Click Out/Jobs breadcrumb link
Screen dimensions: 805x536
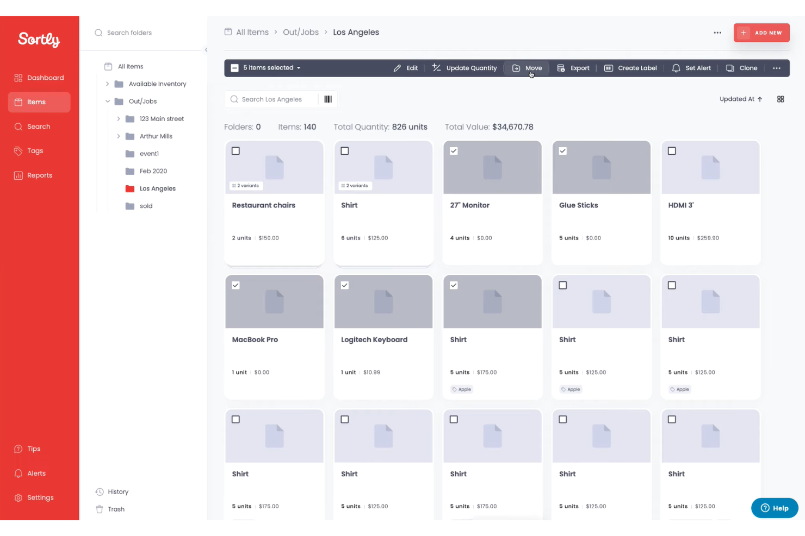301,32
